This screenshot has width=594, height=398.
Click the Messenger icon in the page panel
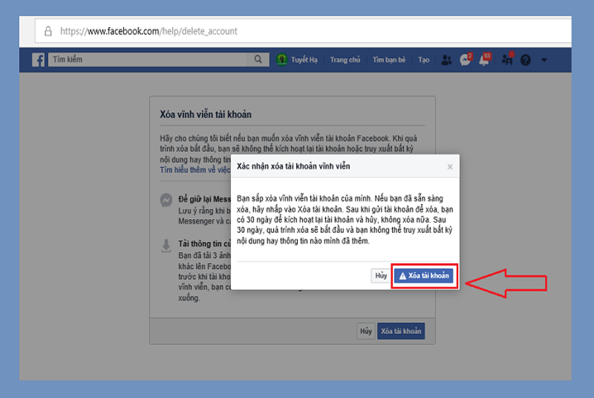(x=167, y=200)
